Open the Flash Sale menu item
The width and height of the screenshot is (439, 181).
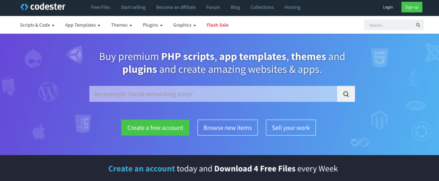tap(217, 25)
